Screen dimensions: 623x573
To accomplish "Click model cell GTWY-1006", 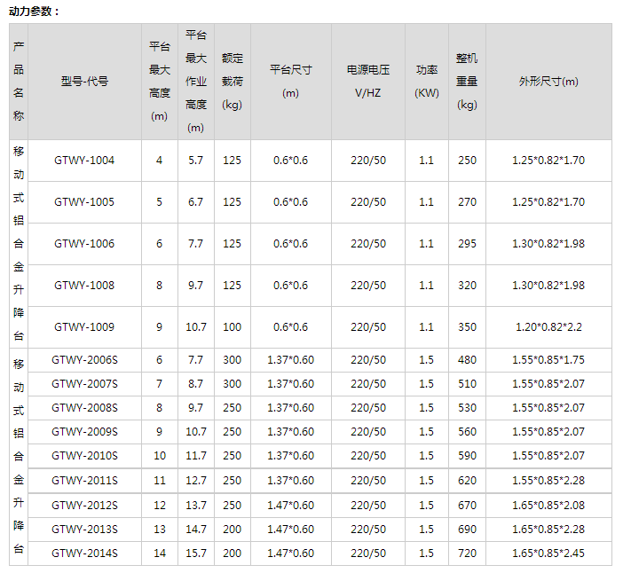I will pos(84,244).
